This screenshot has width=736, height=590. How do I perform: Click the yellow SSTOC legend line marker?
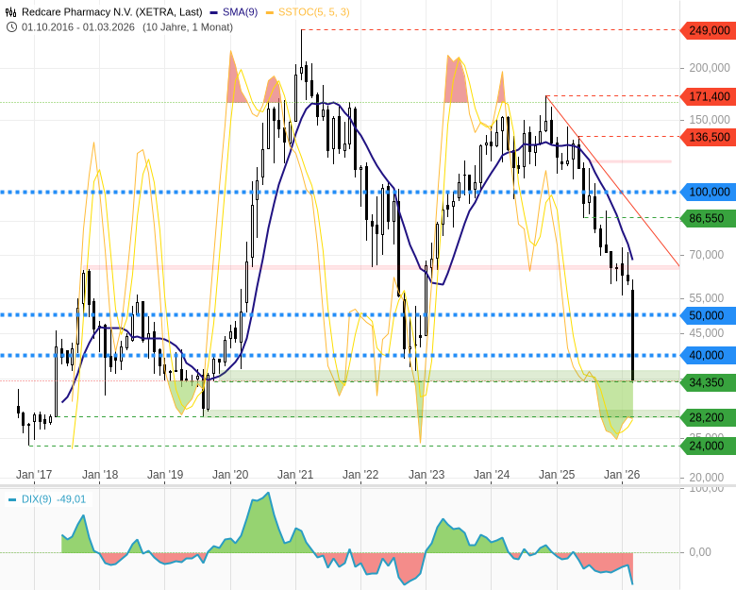[271, 12]
